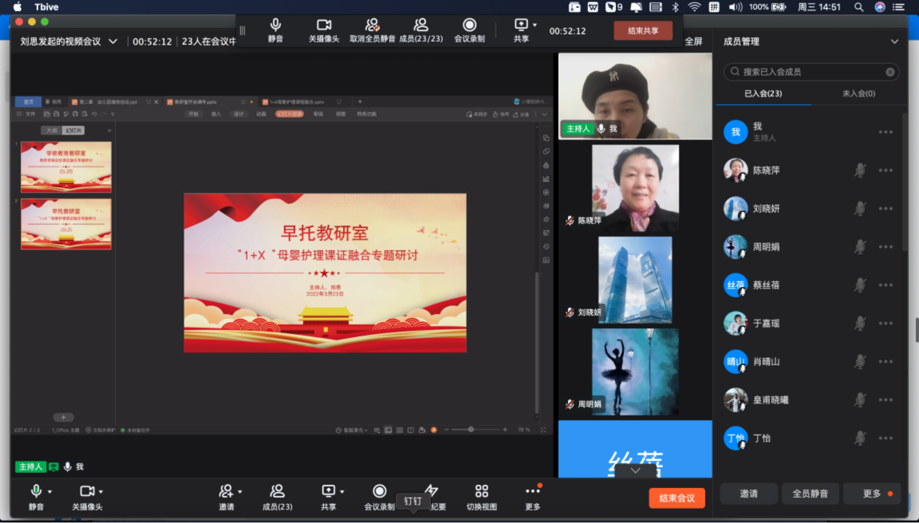Open 更多 menu in member panel
Image resolution: width=919 pixels, height=523 pixels.
[872, 494]
